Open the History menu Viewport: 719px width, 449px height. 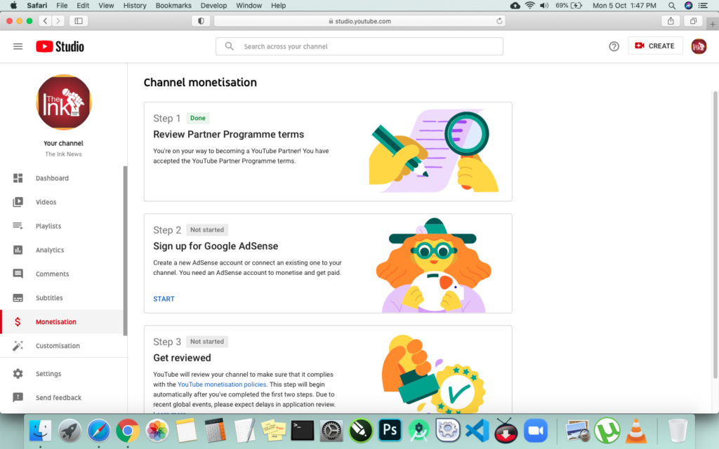click(135, 6)
